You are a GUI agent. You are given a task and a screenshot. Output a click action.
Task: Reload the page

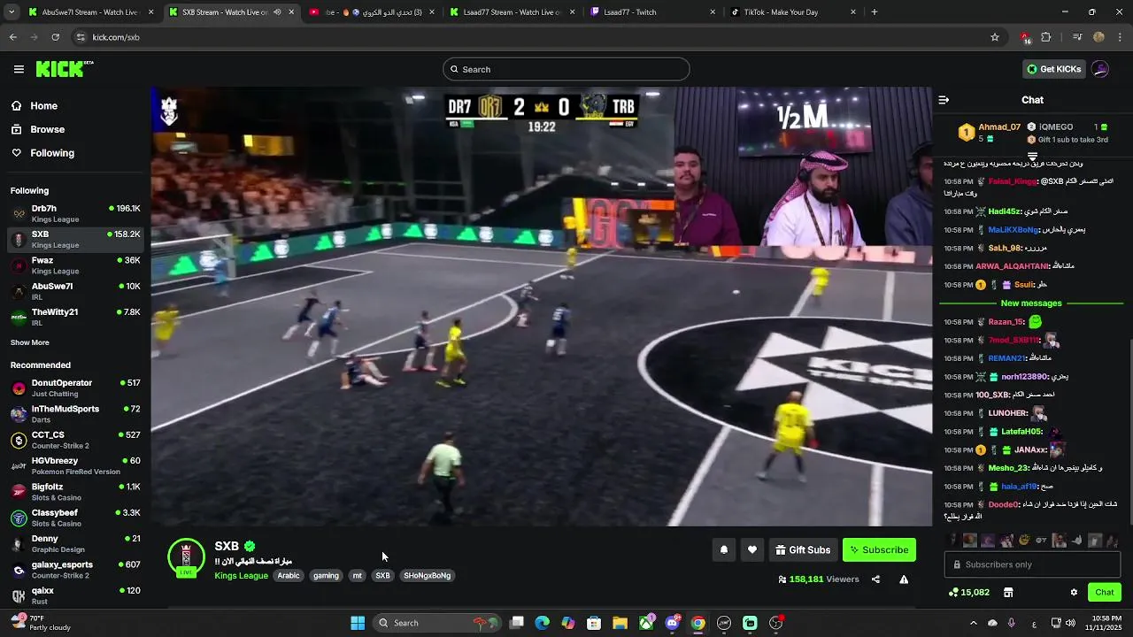55,37
